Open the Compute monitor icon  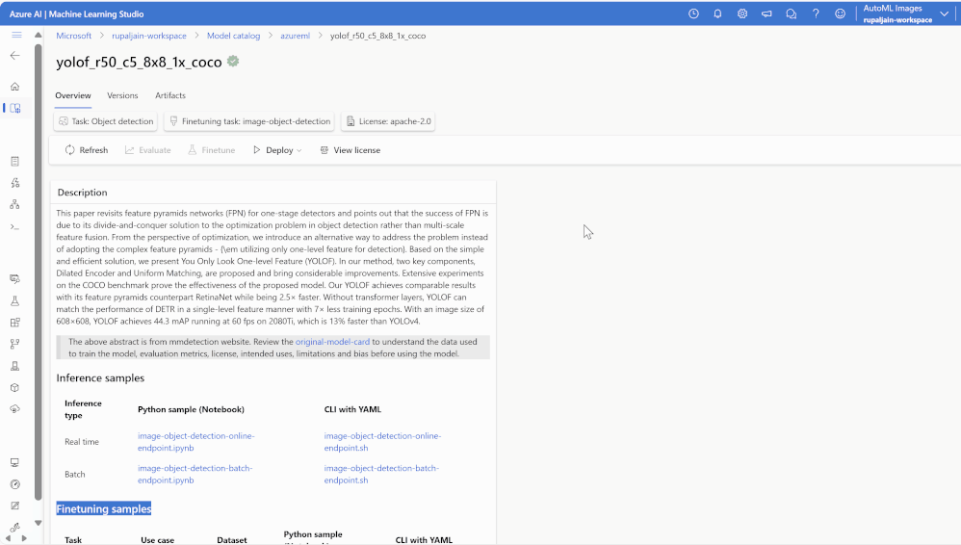[x=15, y=462]
